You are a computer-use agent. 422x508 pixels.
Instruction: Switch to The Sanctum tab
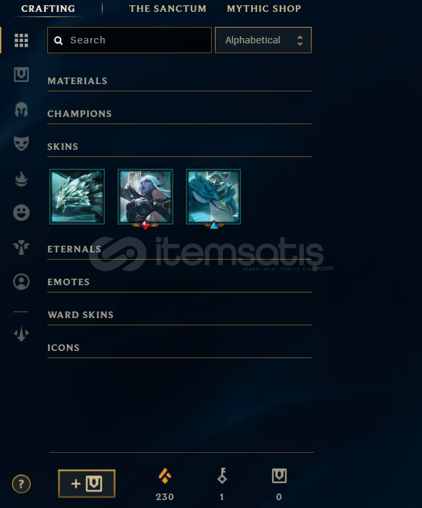(x=168, y=9)
